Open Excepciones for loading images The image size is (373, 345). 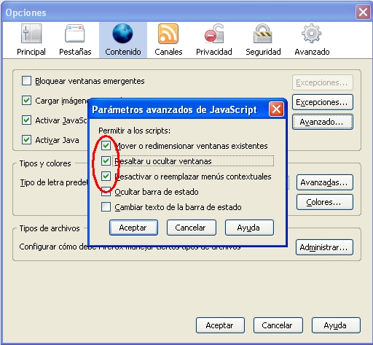[x=322, y=102]
